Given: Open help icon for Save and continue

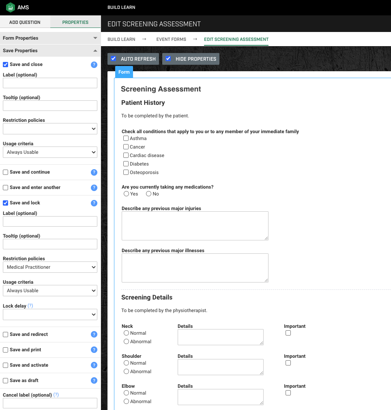Looking at the screenshot, I should pos(94,172).
